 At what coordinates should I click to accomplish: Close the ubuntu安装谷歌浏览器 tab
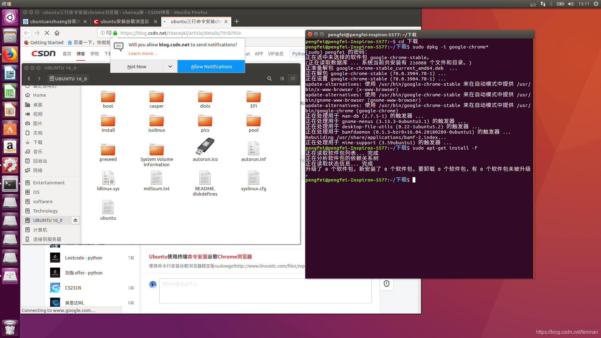tap(156, 22)
